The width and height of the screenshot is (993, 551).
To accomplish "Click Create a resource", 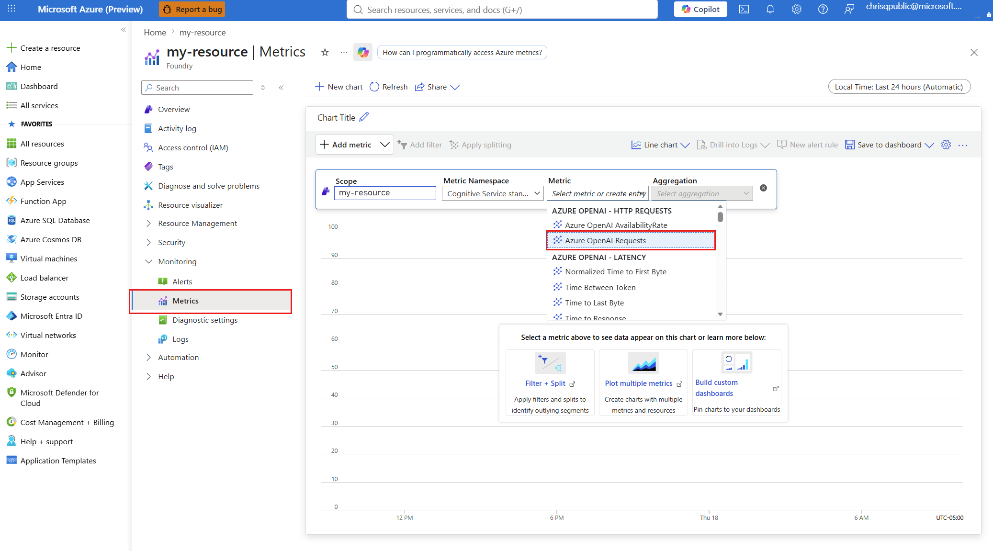I will (x=44, y=48).
